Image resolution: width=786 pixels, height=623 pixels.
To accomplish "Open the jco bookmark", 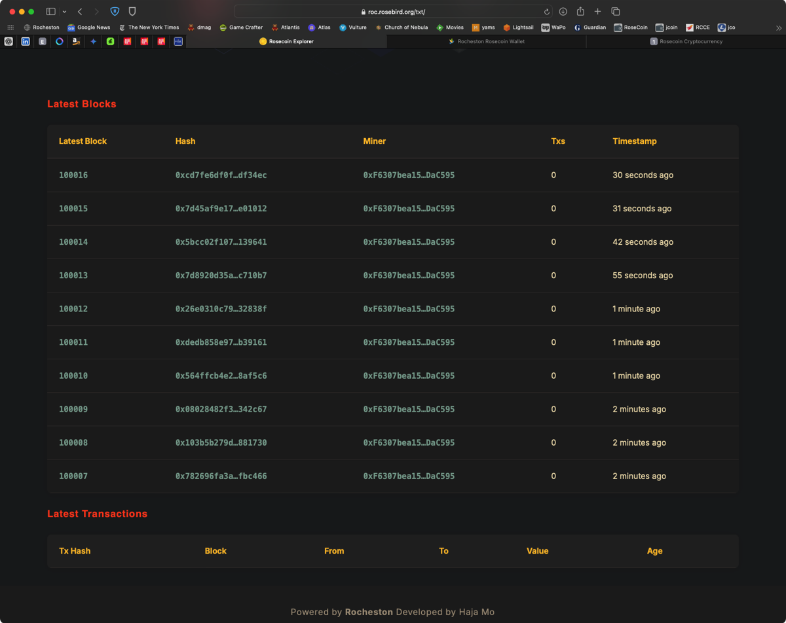I will pyautogui.click(x=726, y=27).
